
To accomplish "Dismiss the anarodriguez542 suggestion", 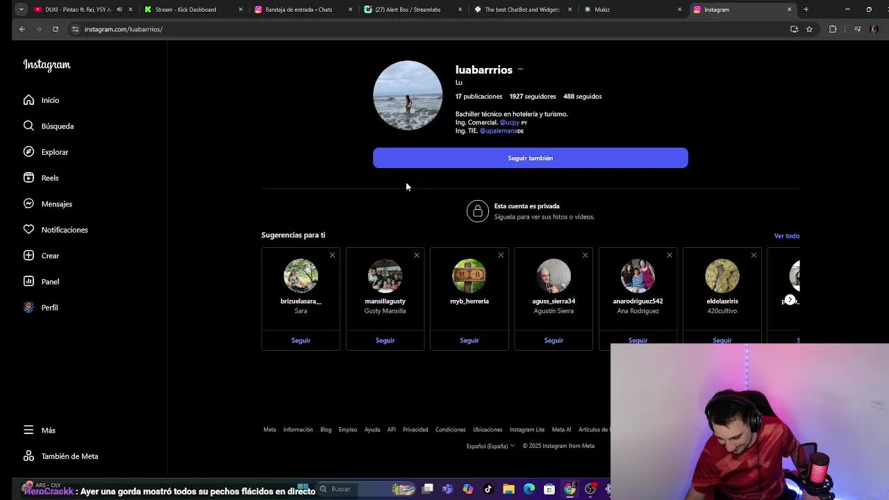I will [669, 256].
